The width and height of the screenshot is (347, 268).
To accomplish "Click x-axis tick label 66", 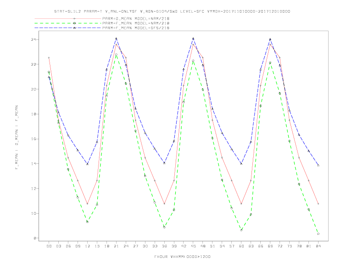I will [261, 246].
